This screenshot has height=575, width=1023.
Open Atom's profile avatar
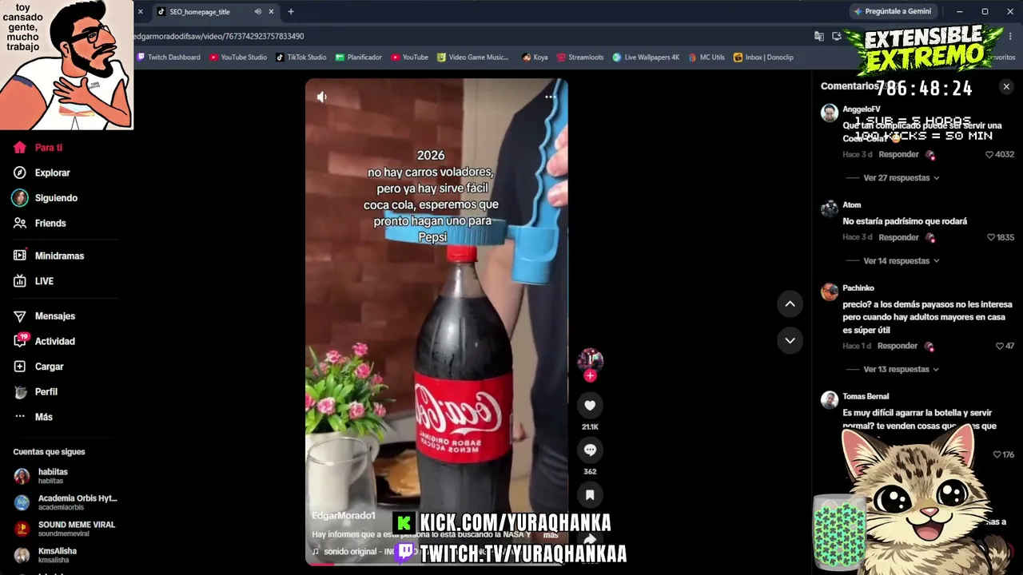pos(830,208)
